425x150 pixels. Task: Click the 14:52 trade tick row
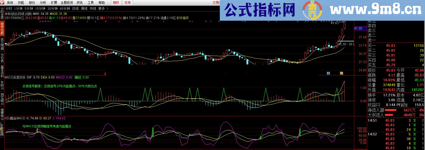[396, 134]
